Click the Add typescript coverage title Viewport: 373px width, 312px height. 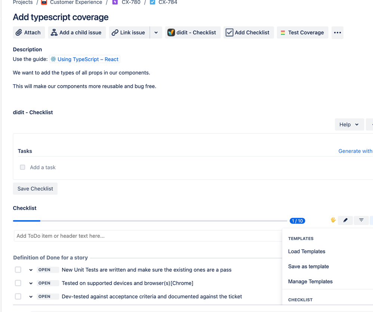pos(61,17)
